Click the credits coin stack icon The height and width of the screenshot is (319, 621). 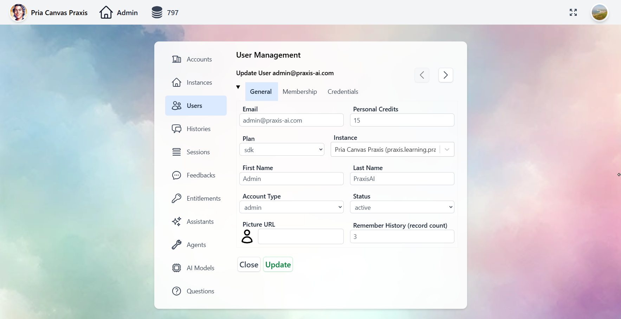(157, 12)
